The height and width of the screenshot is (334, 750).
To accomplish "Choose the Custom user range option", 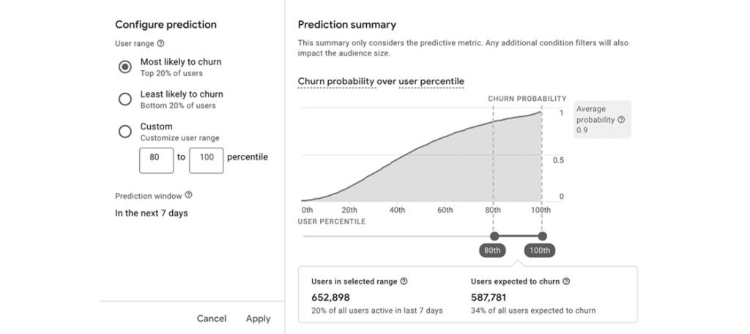I will coord(125,132).
